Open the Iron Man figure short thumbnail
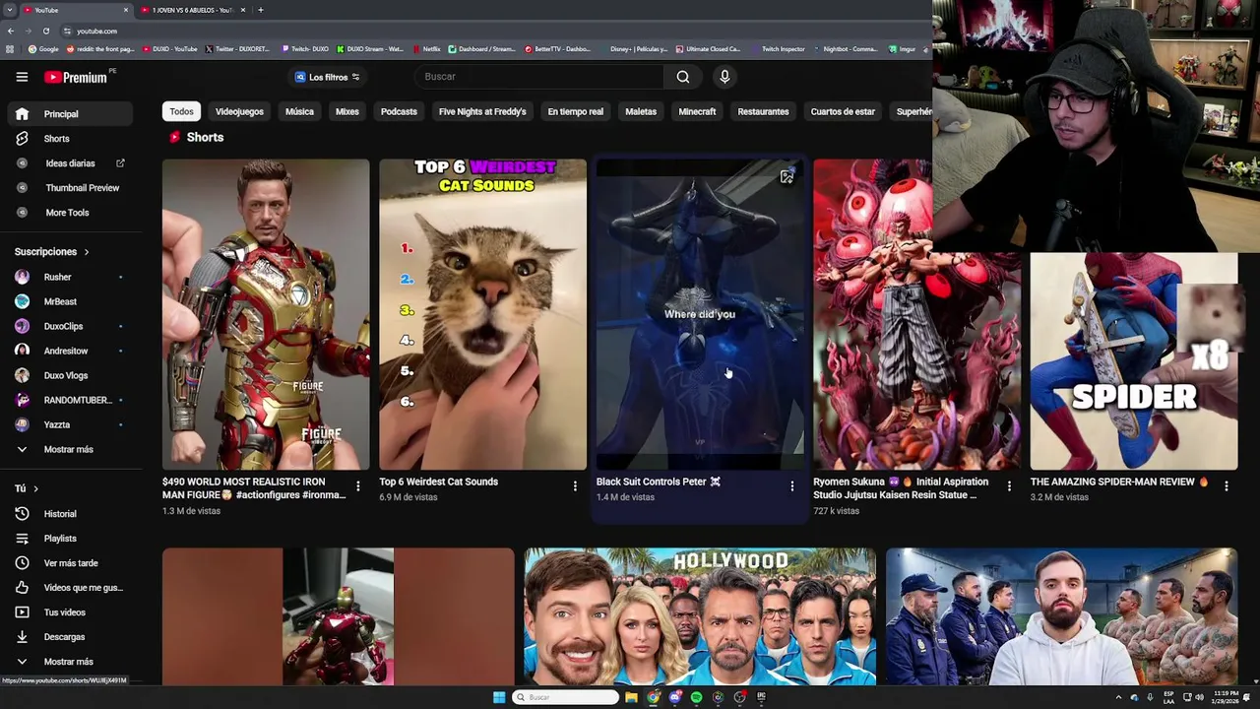1260x709 pixels. pyautogui.click(x=266, y=314)
